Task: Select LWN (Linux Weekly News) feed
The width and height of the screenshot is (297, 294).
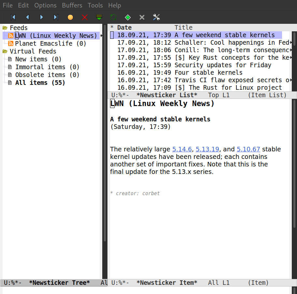Action: tap(56, 36)
